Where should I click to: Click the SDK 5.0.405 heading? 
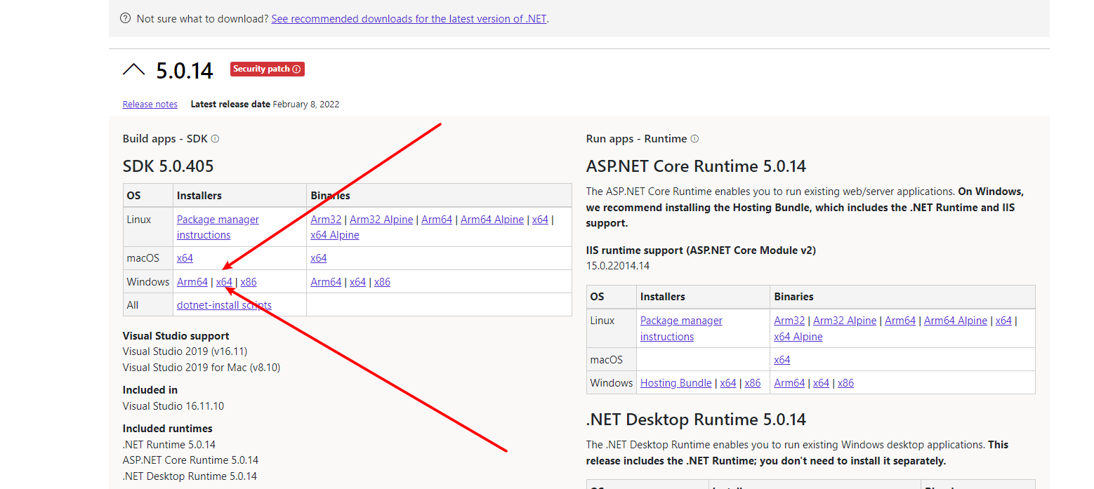click(169, 166)
